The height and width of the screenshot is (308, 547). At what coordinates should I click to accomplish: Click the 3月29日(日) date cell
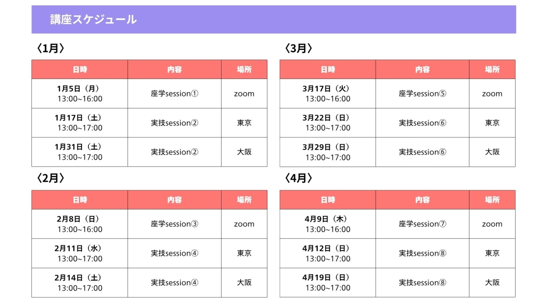point(328,152)
